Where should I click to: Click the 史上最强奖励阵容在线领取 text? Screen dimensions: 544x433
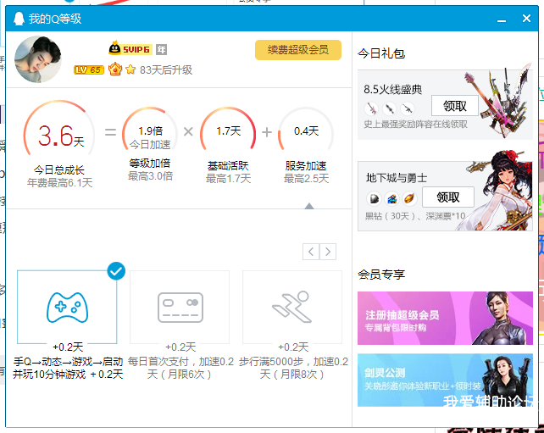pyautogui.click(x=415, y=125)
